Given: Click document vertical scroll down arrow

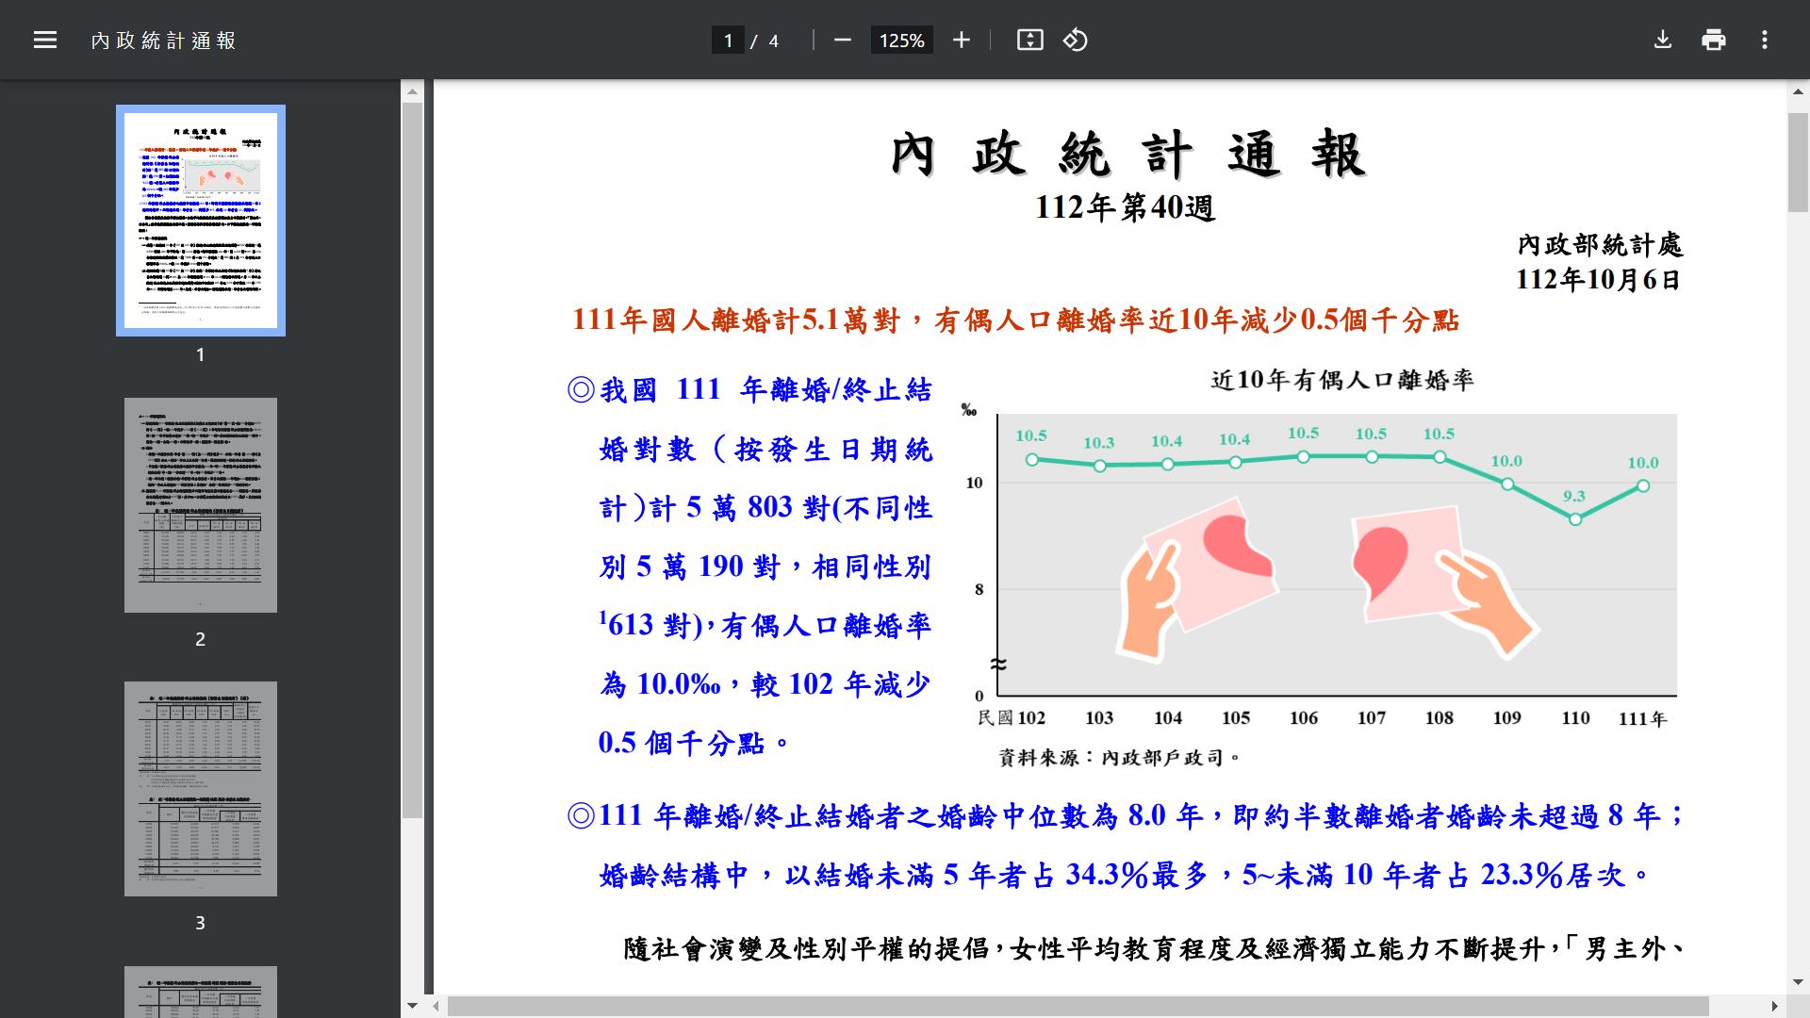Looking at the screenshot, I should pos(1798,982).
